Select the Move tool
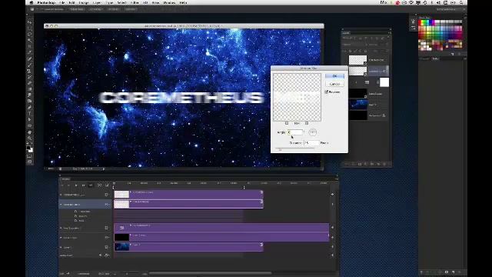492x277 pixels. point(29,22)
